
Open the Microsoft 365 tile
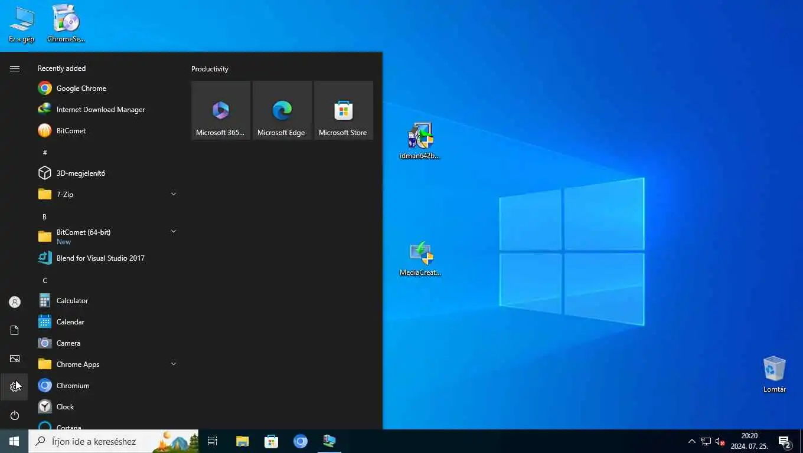(x=221, y=110)
